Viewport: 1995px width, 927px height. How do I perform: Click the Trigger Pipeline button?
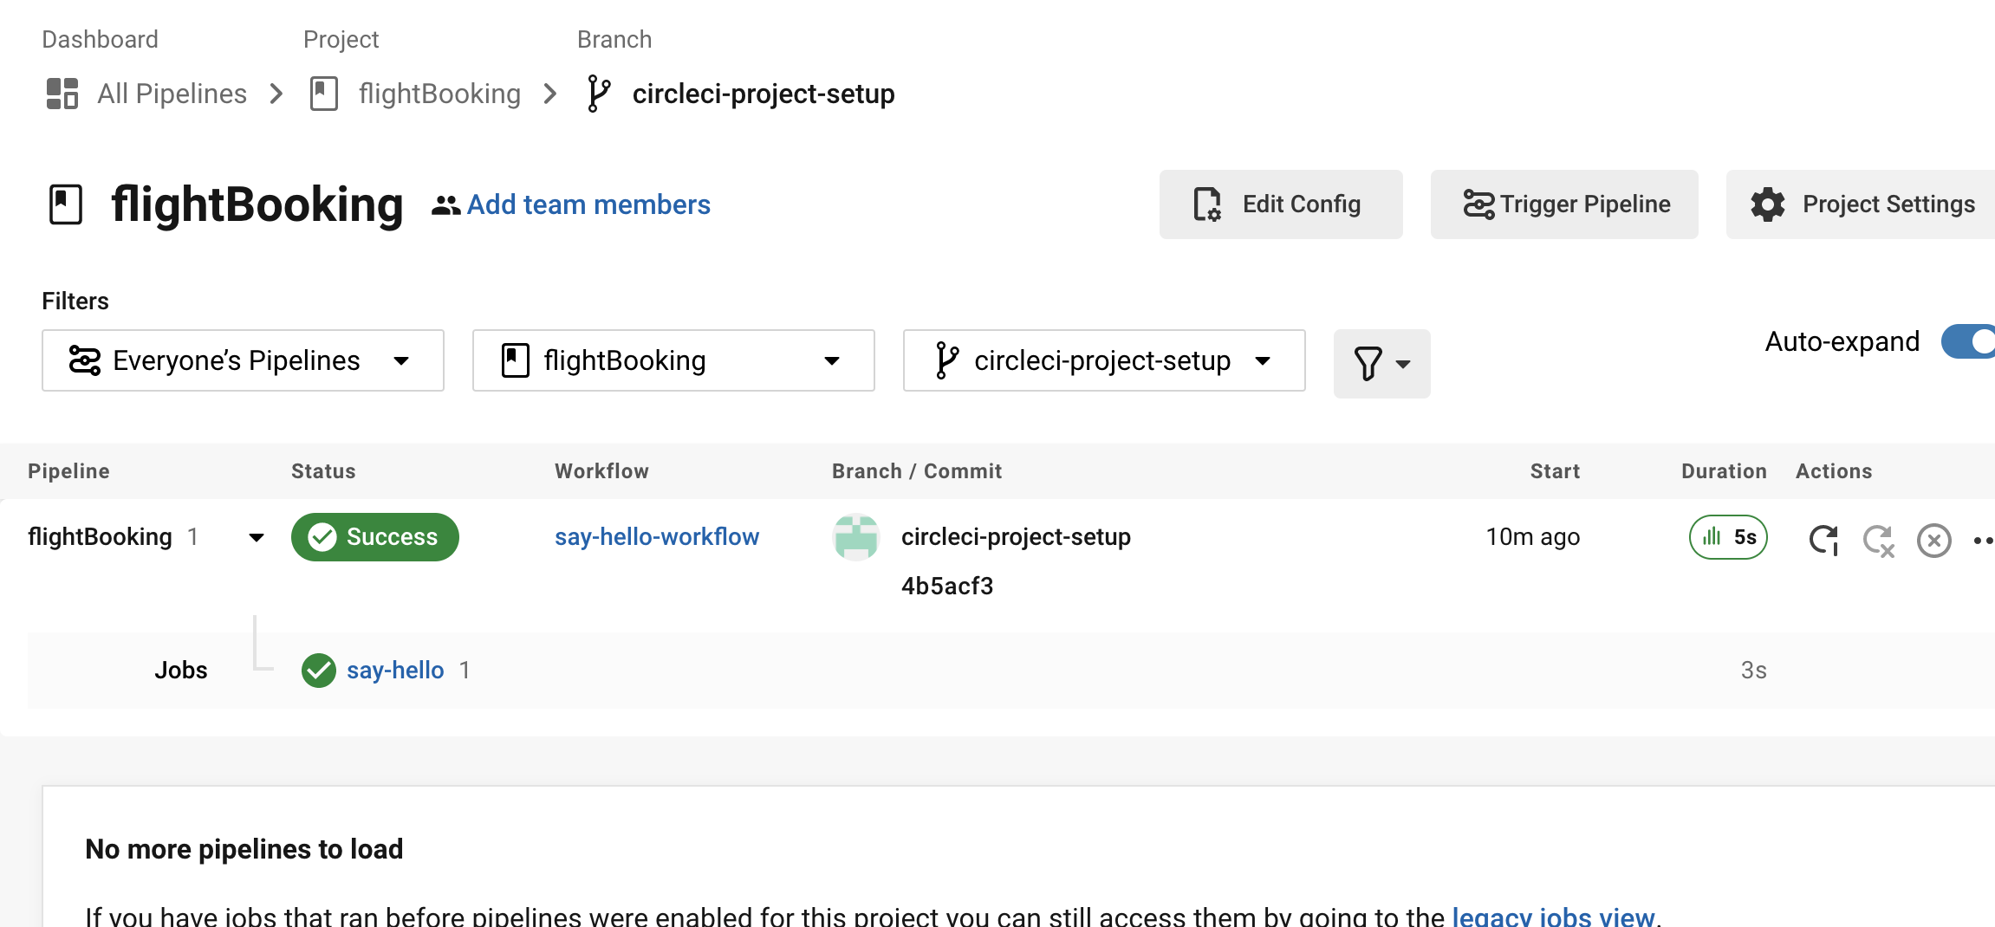[x=1564, y=204]
